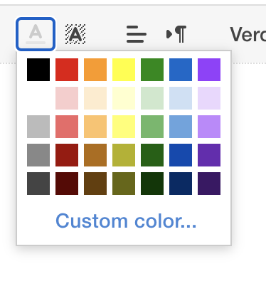The height and width of the screenshot is (286, 266).
Task: Pick the bright red swatch in top row
Action: (67, 70)
